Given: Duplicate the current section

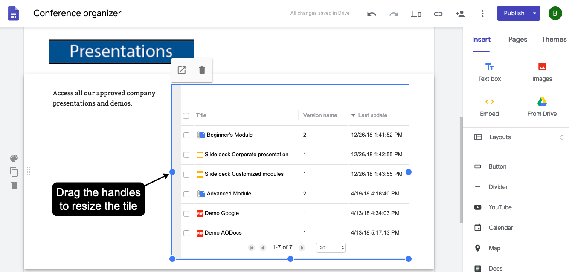Looking at the screenshot, I should click(x=14, y=172).
